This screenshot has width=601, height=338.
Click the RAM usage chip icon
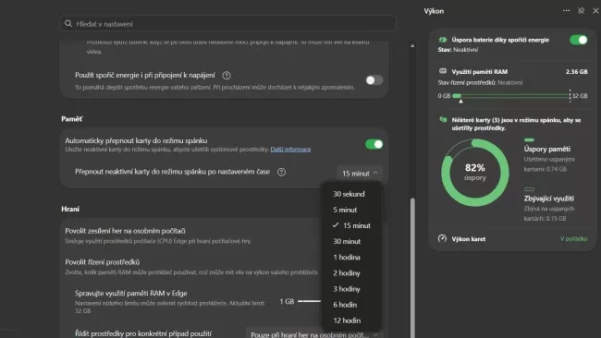pos(443,71)
